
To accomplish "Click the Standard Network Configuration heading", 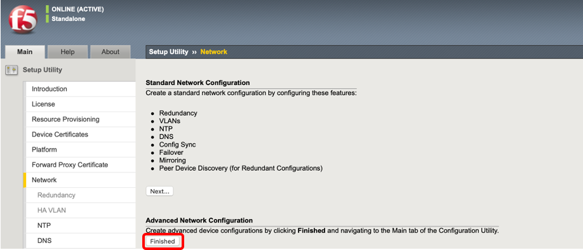I will [198, 82].
